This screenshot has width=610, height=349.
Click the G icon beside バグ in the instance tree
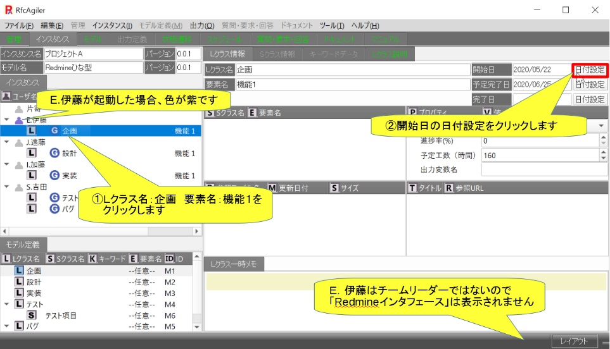[x=54, y=209]
